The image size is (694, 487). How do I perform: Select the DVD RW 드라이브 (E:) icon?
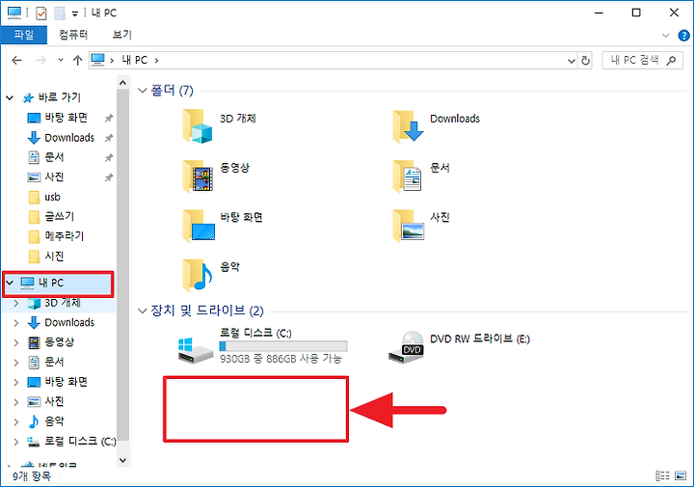[406, 347]
